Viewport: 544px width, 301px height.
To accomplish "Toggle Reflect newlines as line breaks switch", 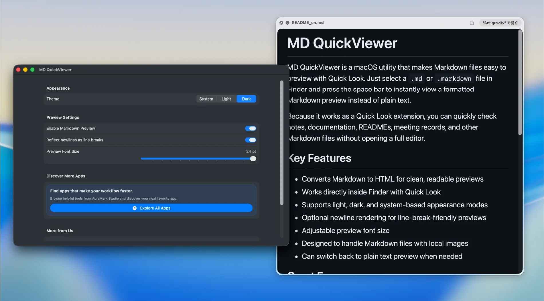I will click(251, 140).
